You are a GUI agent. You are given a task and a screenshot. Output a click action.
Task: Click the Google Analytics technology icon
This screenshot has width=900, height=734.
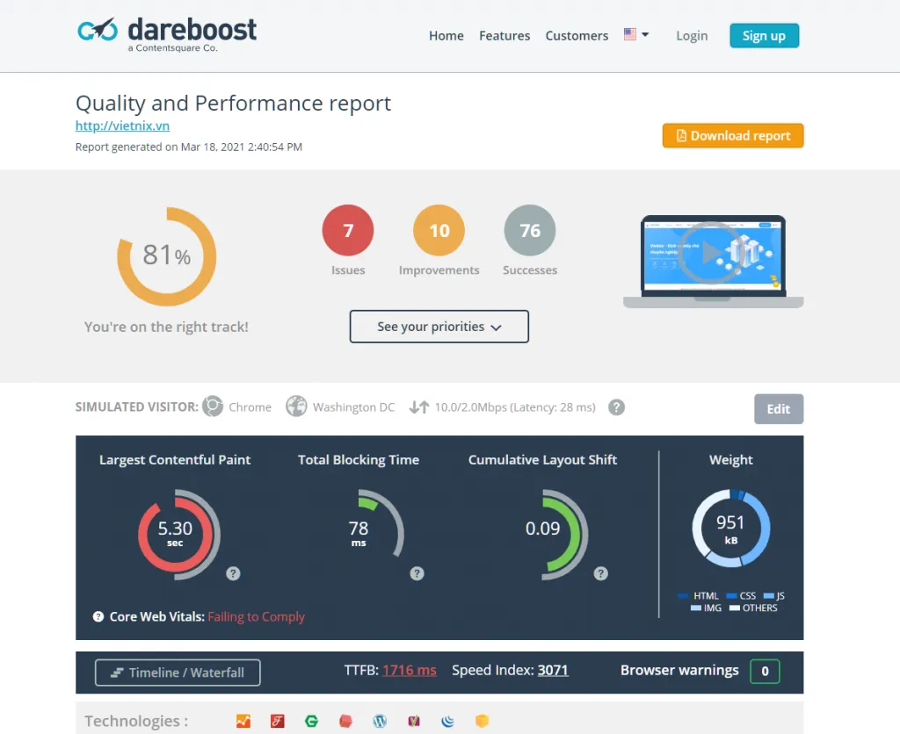click(243, 720)
